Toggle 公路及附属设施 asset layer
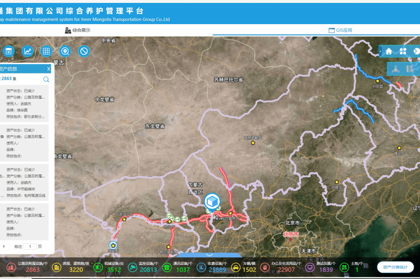Image resolution: width=420 pixels, height=279 pixels. pos(11,268)
